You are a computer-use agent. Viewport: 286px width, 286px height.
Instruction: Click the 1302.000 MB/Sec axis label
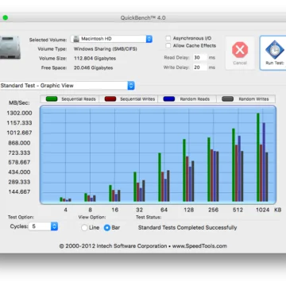click(19, 113)
